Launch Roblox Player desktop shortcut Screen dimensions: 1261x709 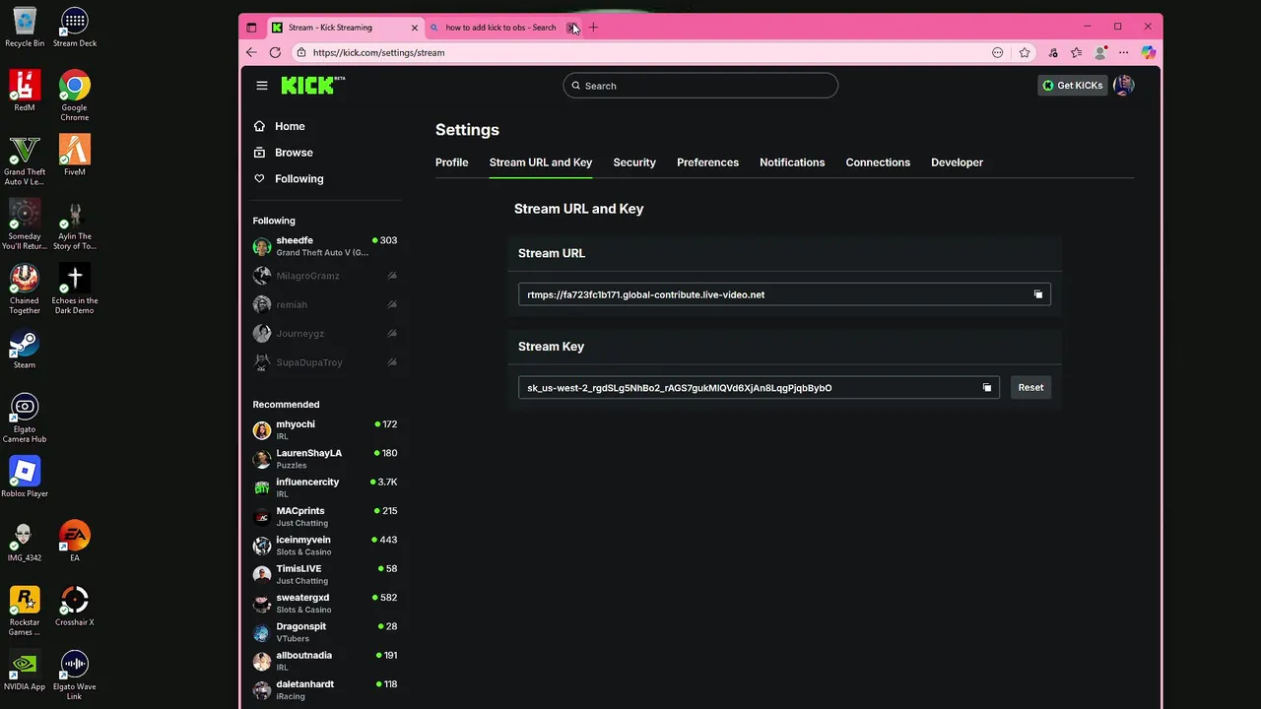tap(25, 477)
